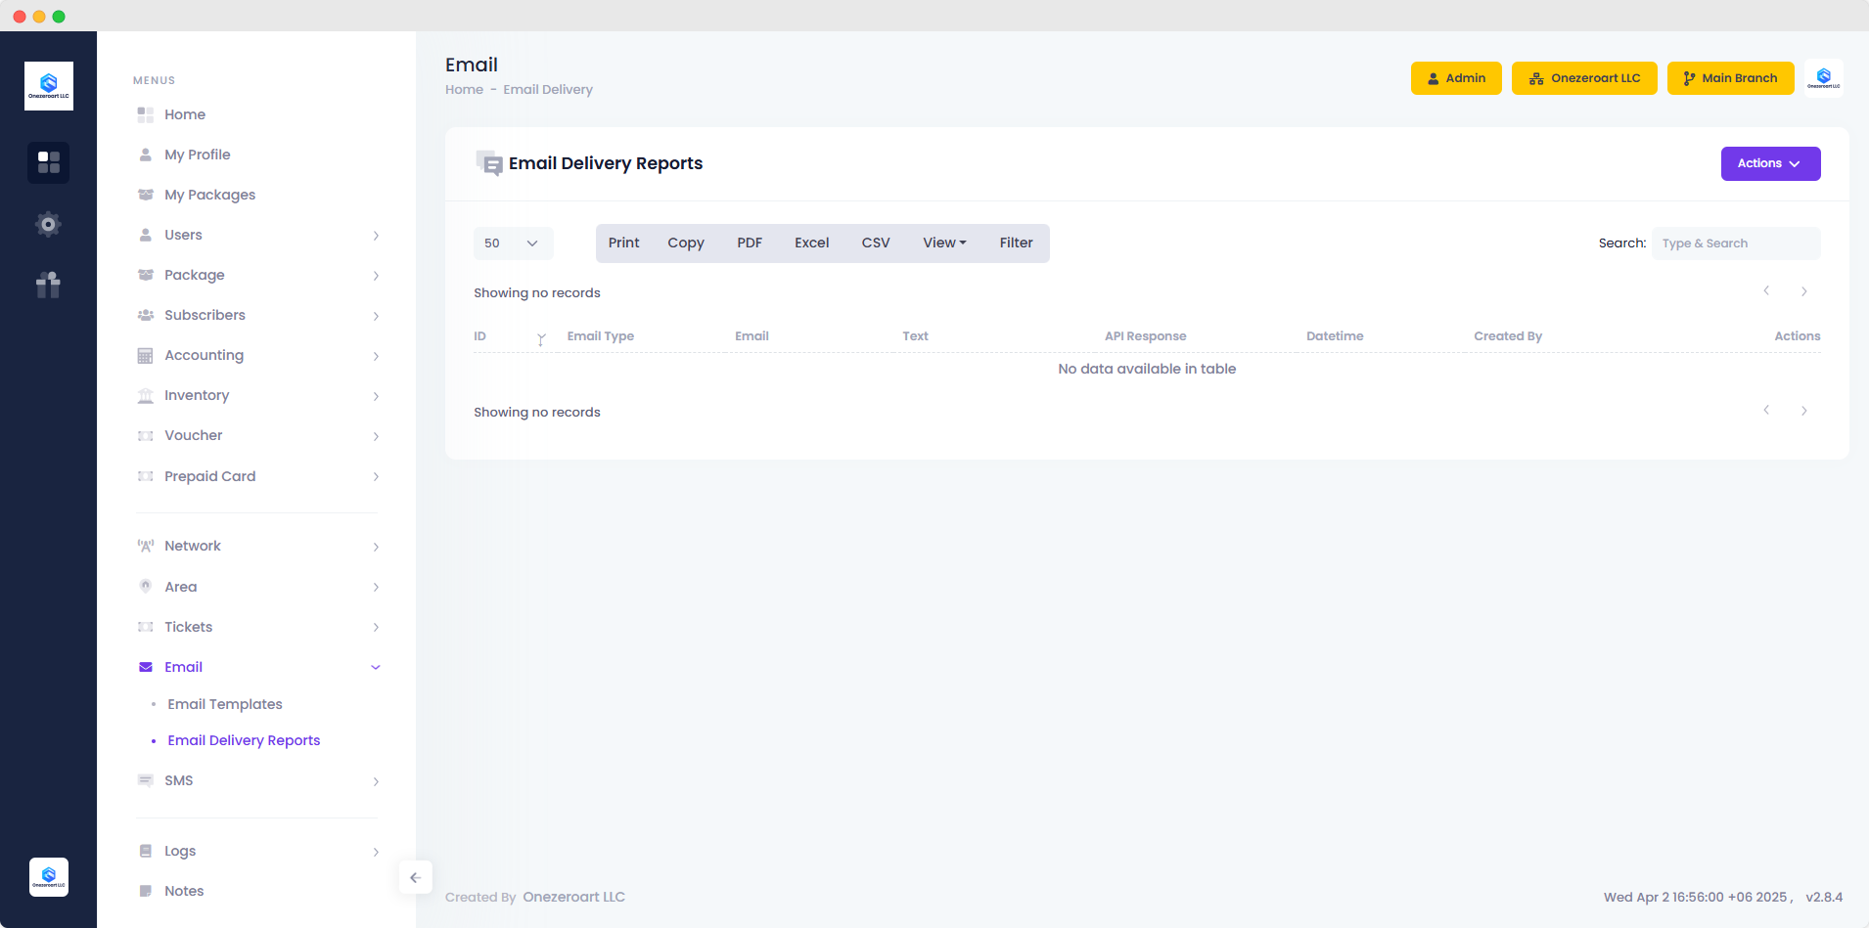Export table to Excel
Image resolution: width=1869 pixels, height=928 pixels.
coord(811,243)
